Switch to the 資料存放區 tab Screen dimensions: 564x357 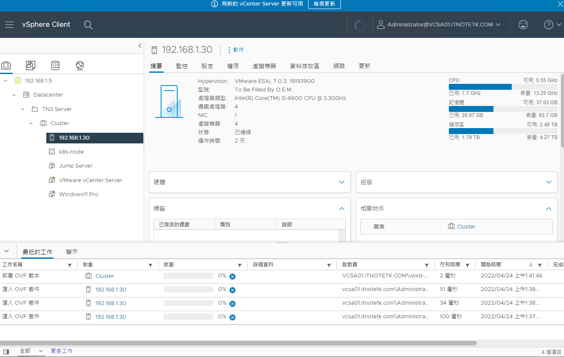pyautogui.click(x=304, y=66)
